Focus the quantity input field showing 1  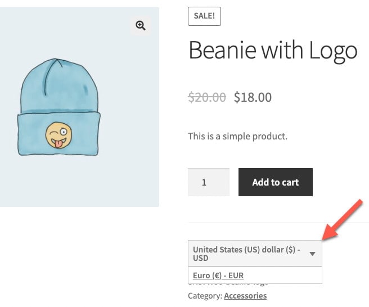[x=209, y=182]
